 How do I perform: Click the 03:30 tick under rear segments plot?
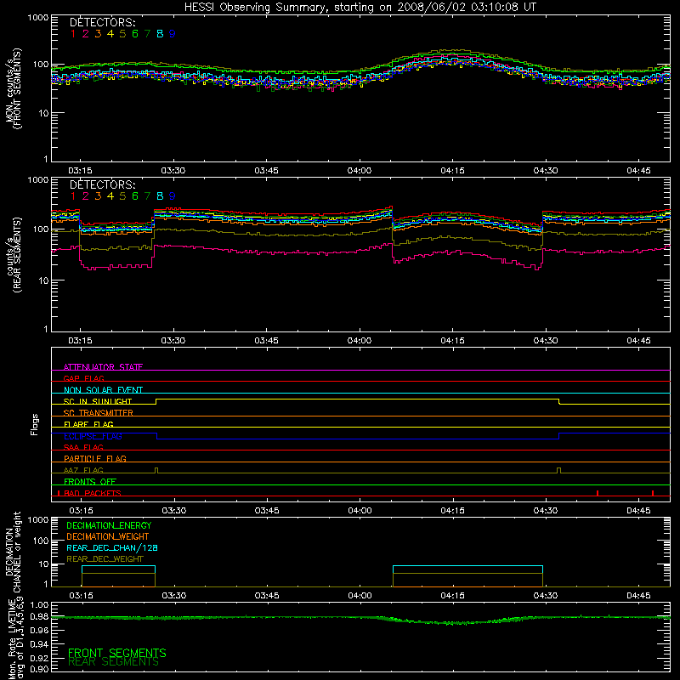[173, 341]
